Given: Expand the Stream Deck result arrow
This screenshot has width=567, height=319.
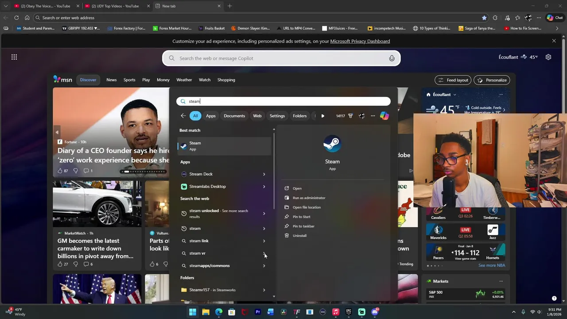Looking at the screenshot, I should point(264,174).
